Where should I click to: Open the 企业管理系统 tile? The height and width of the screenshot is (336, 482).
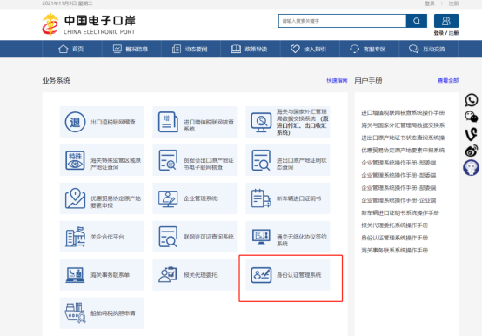coord(195,198)
